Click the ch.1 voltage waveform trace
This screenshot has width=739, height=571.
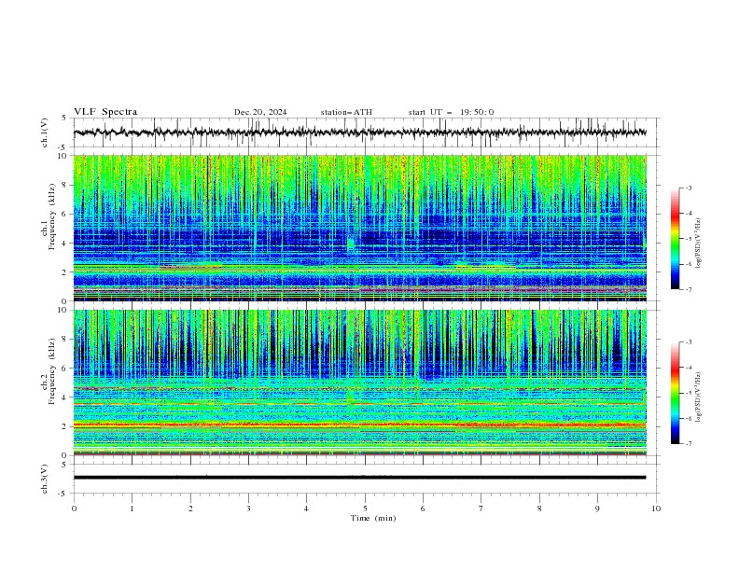point(359,132)
